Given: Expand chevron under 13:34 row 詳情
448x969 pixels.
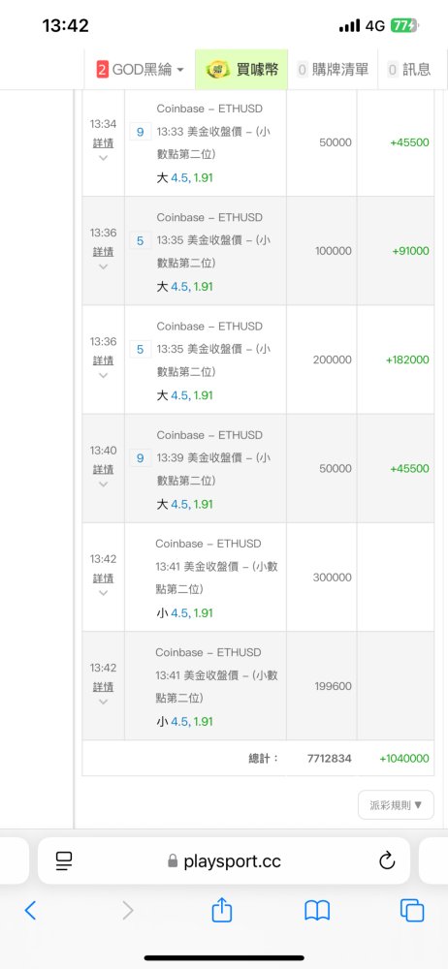Looking at the screenshot, I should pos(104,158).
